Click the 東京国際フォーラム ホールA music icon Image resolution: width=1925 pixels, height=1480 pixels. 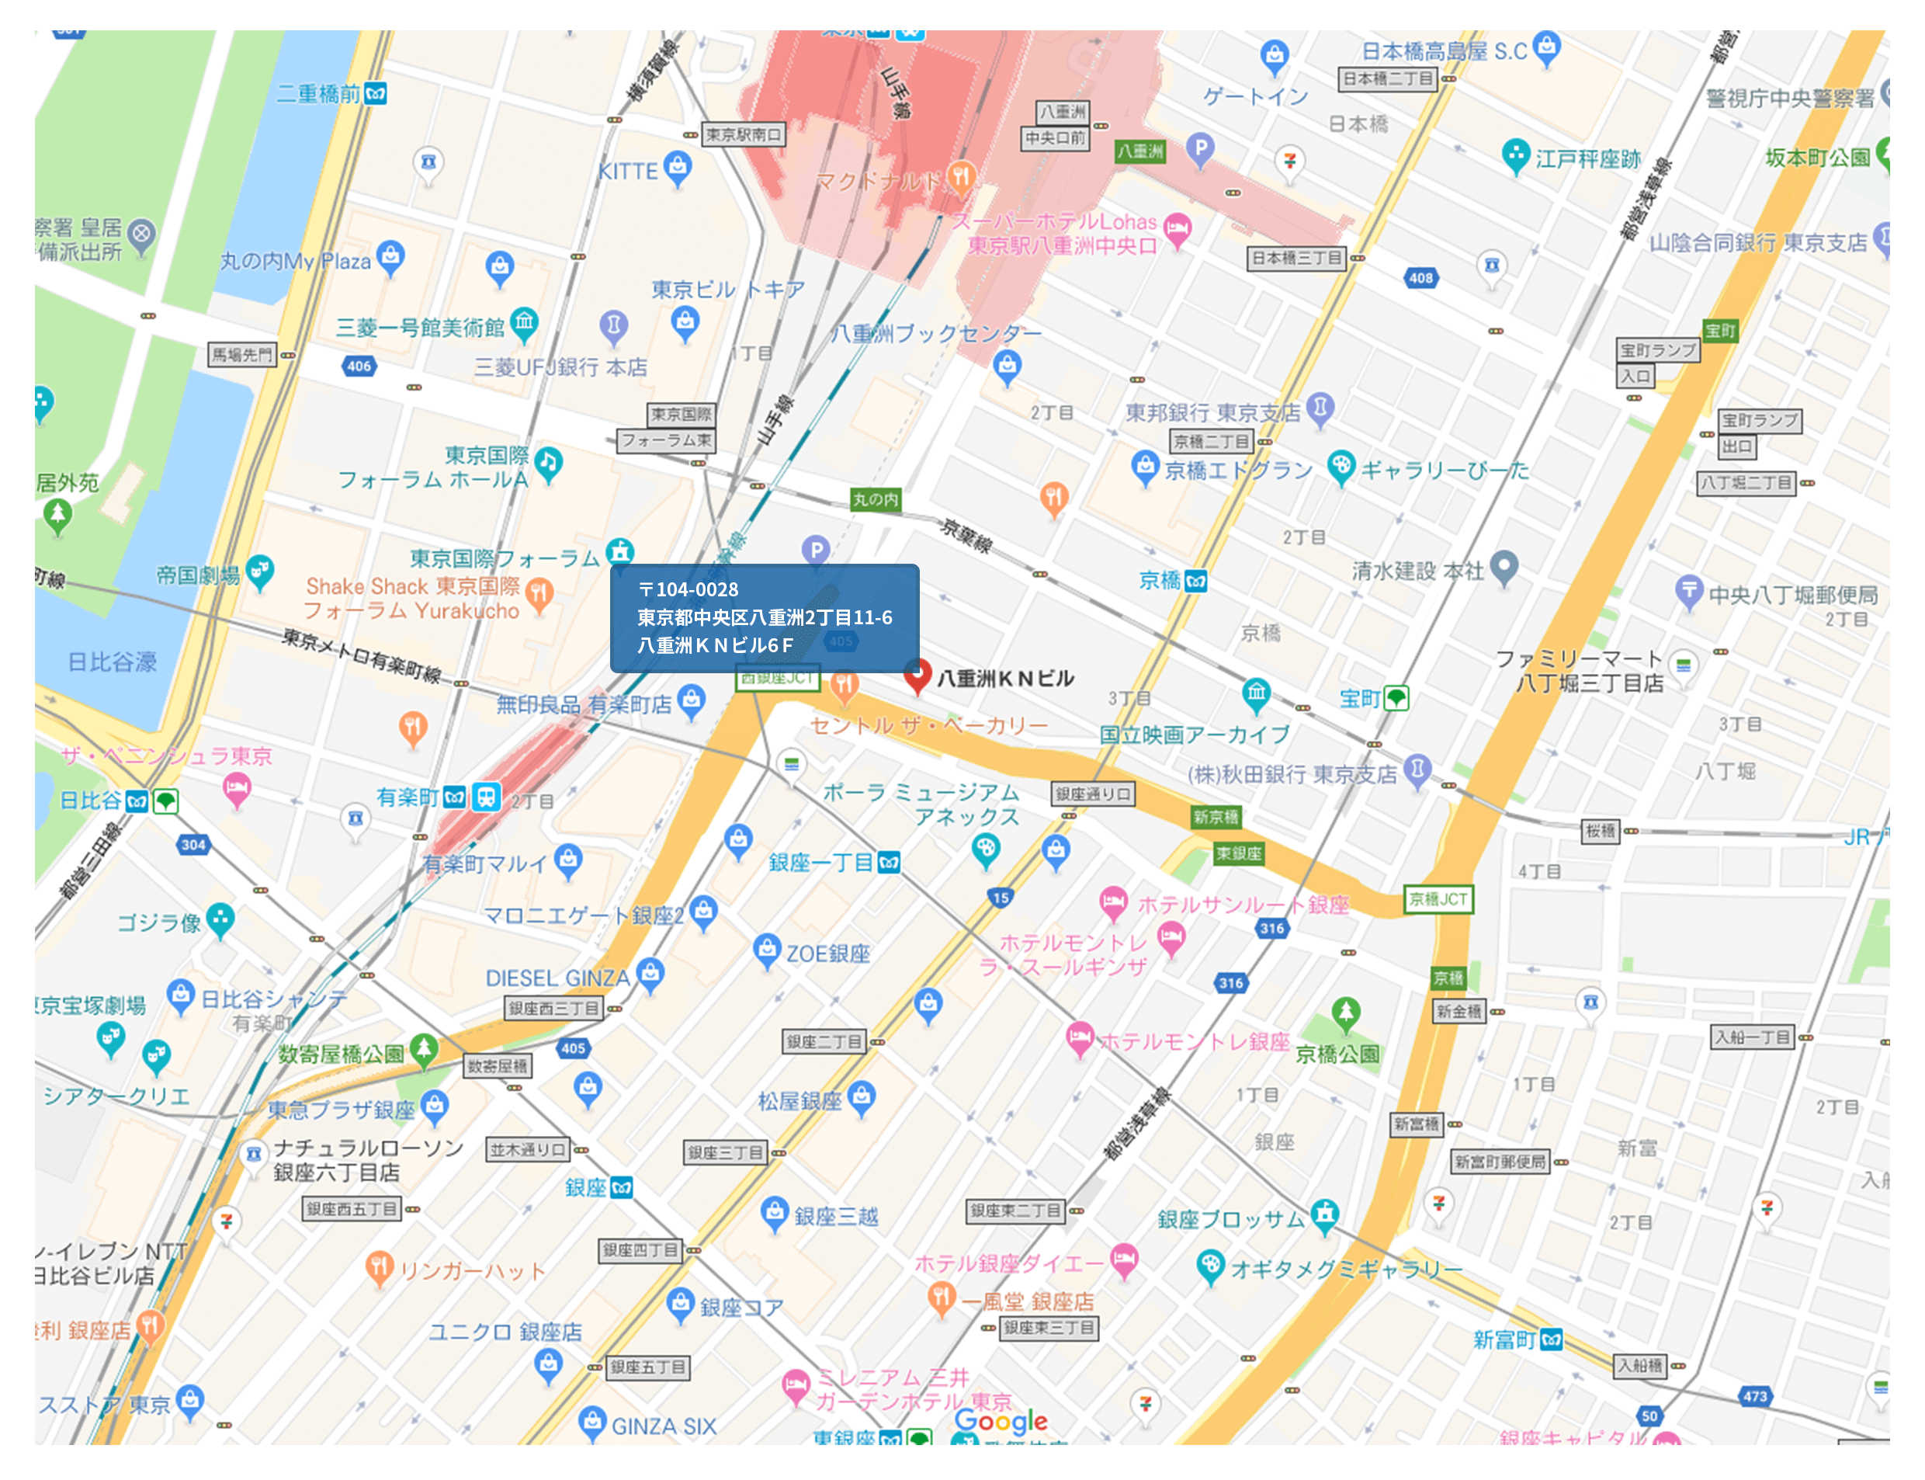[x=548, y=464]
